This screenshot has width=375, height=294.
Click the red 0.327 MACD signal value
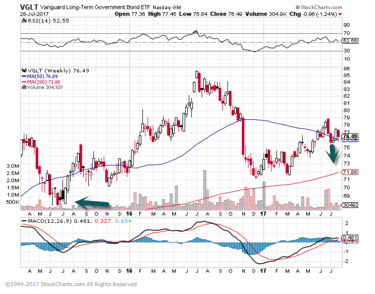pos(103,221)
